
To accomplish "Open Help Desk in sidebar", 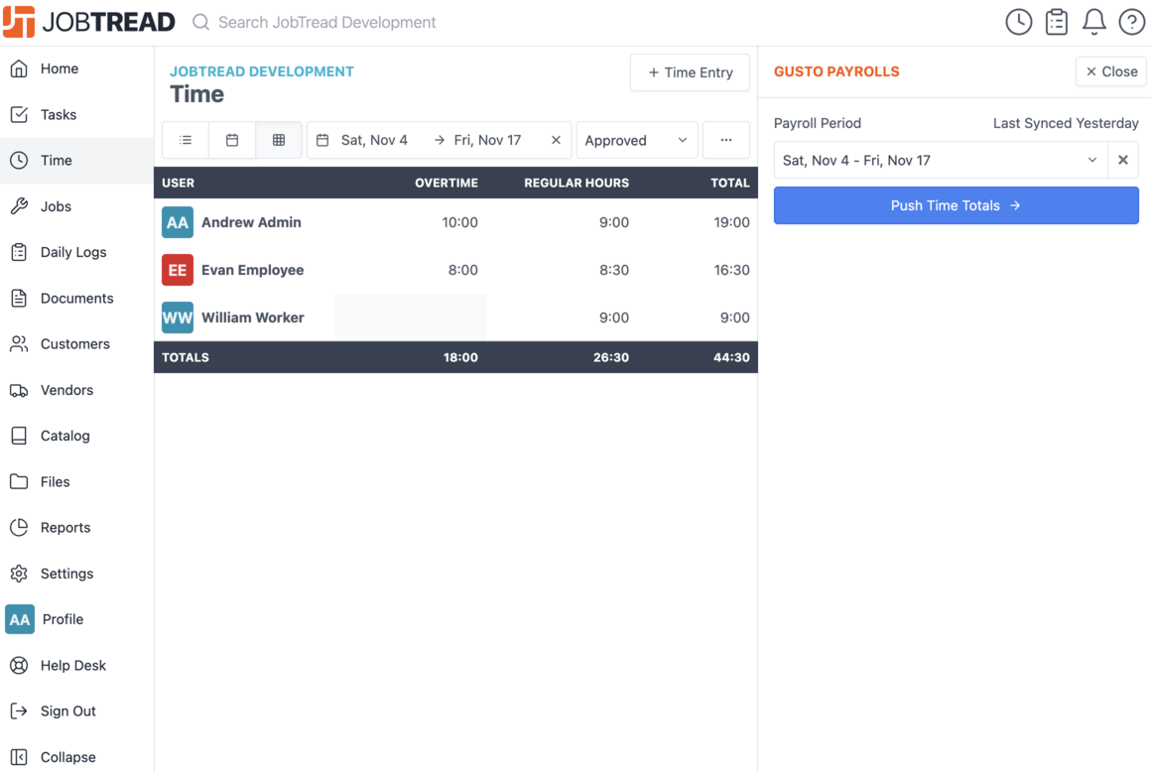I will click(x=76, y=665).
